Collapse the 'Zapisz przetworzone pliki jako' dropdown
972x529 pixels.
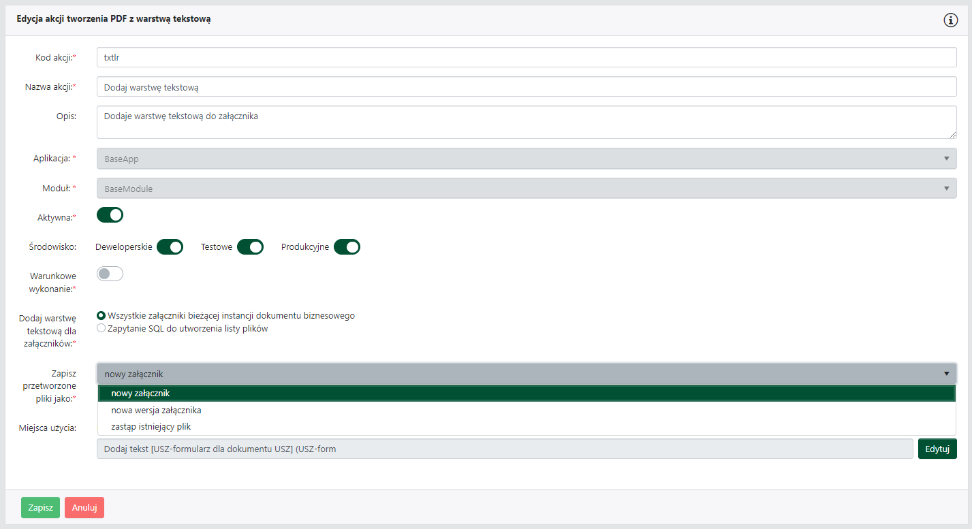click(x=526, y=374)
